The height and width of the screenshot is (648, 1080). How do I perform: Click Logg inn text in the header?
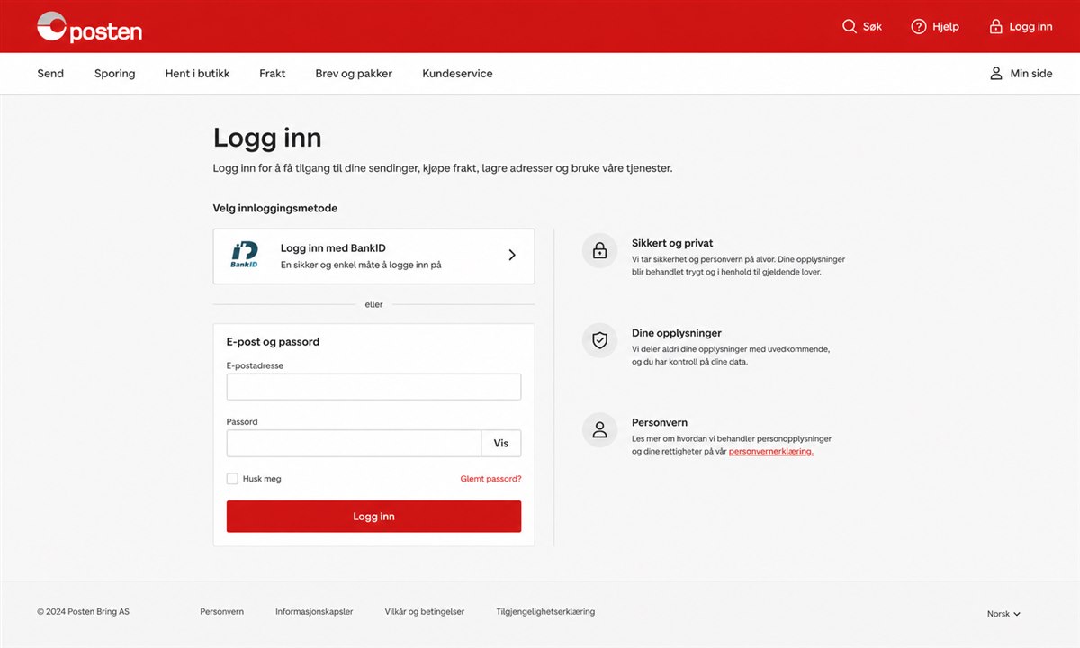point(1030,27)
